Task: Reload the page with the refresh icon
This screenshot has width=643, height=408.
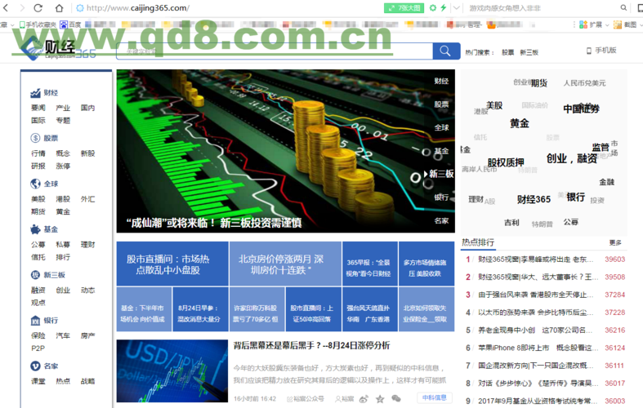Action: click(38, 8)
